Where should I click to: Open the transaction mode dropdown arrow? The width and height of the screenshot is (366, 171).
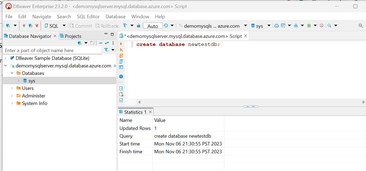(132, 26)
